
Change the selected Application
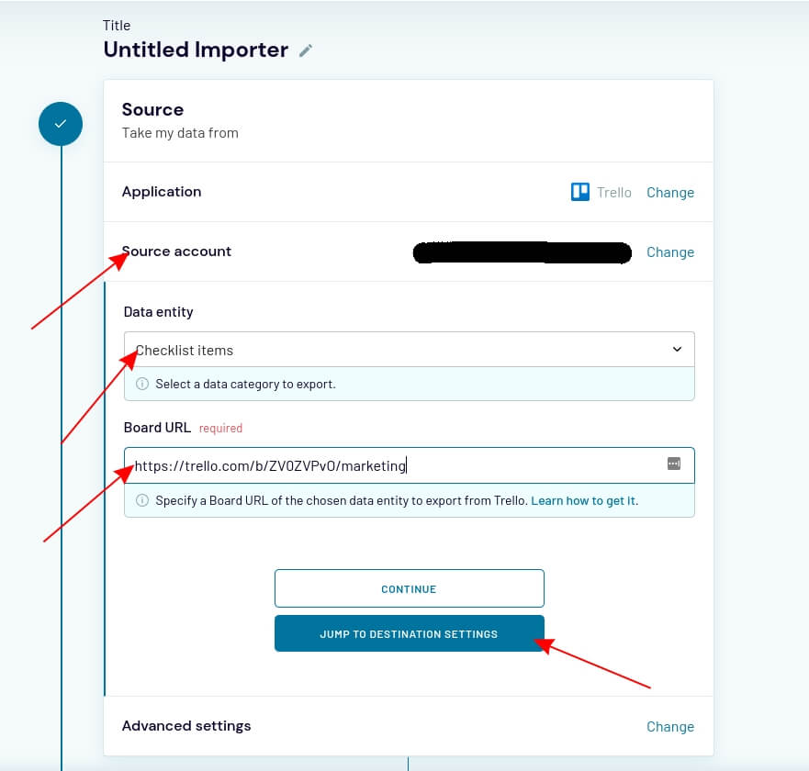(x=669, y=193)
